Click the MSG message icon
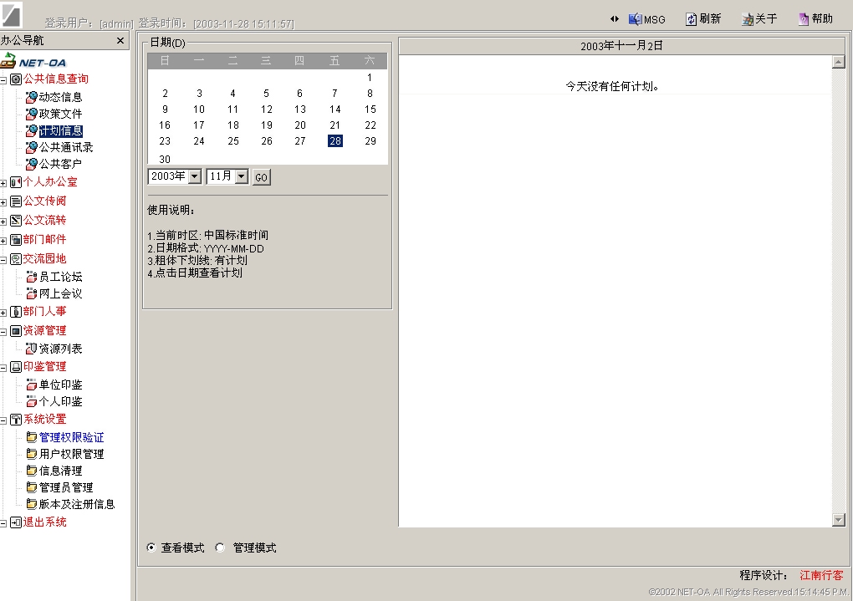The image size is (853, 601). (635, 19)
